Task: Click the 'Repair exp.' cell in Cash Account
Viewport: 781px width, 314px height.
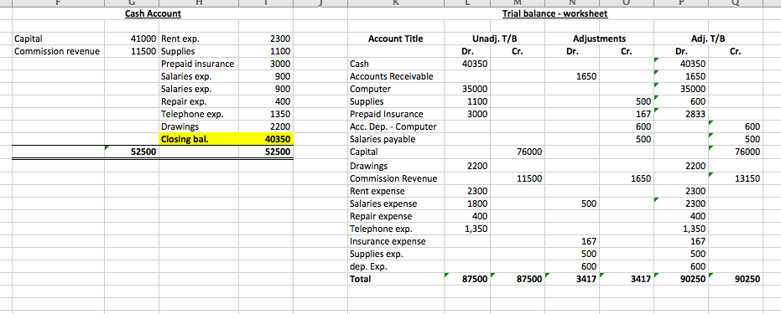Action: (199, 101)
